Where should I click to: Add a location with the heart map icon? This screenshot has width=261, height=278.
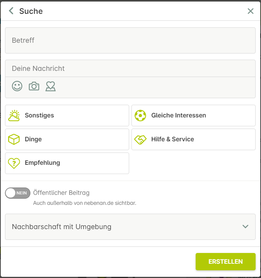click(x=50, y=86)
